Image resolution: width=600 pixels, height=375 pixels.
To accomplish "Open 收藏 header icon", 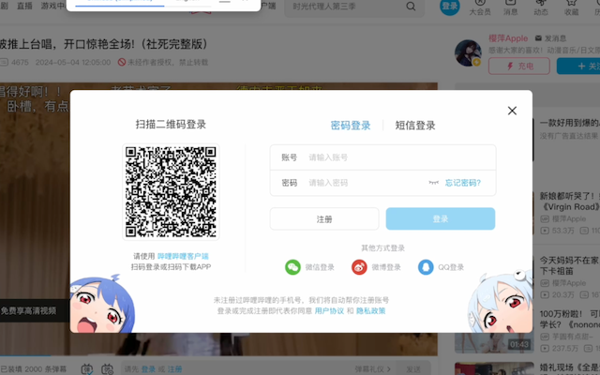I will [x=571, y=7].
